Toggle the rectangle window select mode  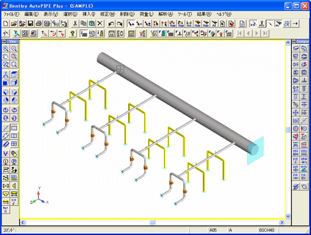(14, 128)
